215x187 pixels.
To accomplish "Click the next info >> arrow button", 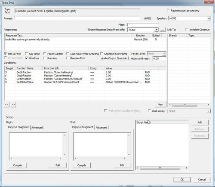I will point(13,104).
